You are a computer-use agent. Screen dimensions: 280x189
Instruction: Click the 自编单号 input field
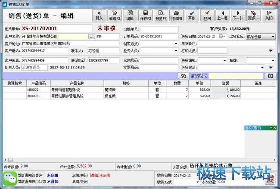(x=159, y=29)
